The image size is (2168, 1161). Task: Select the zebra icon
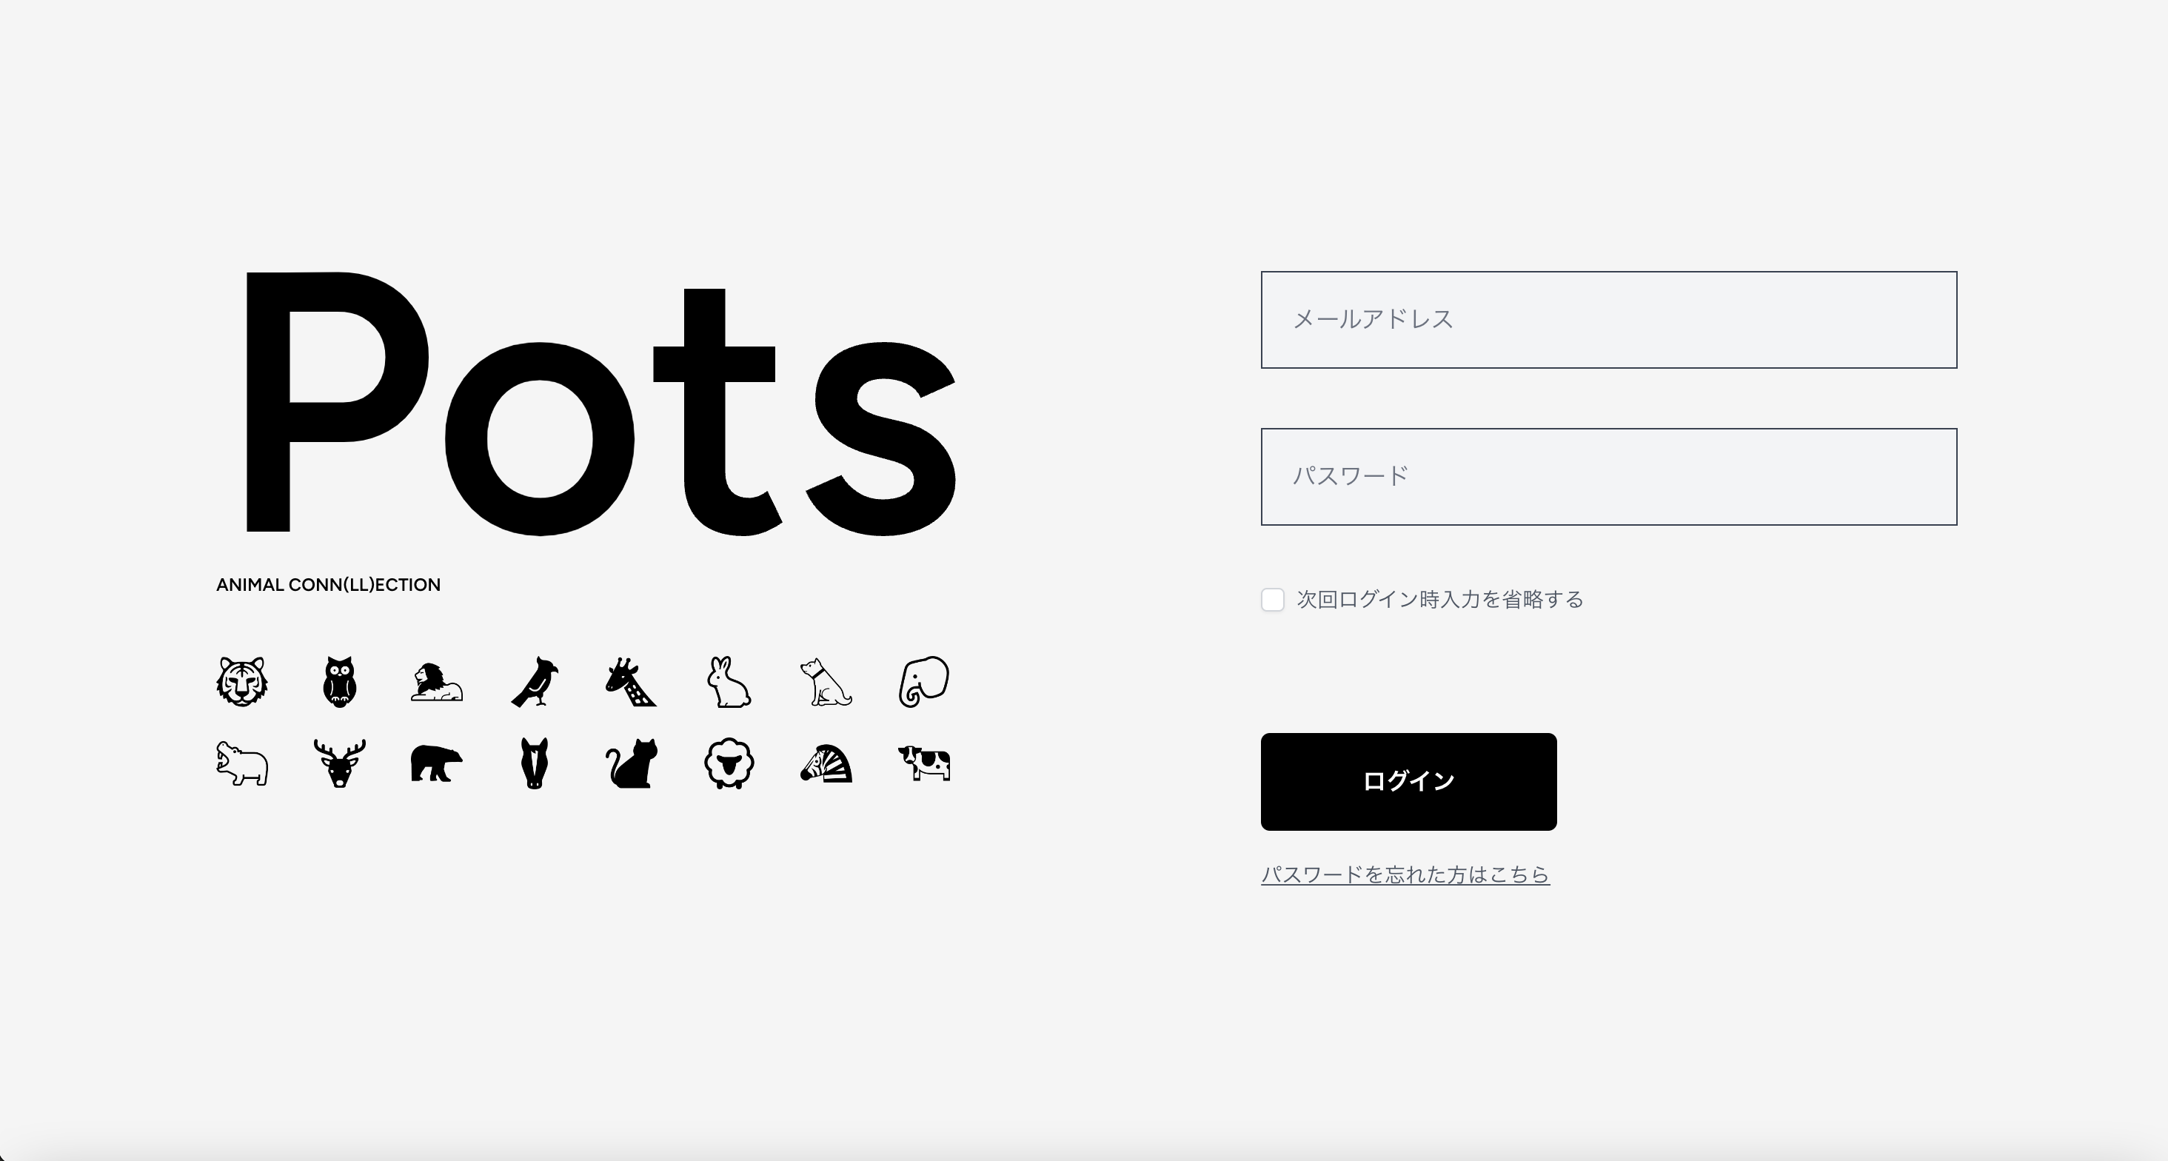(x=826, y=763)
